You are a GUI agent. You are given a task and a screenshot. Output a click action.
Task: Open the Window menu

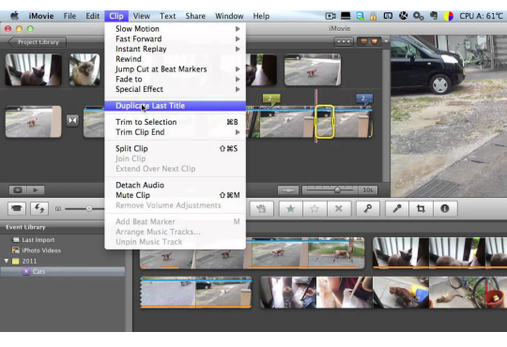229,16
